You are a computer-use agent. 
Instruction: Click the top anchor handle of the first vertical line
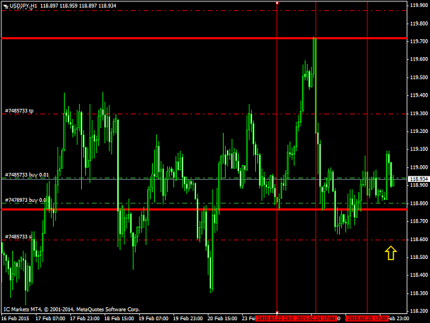pyautogui.click(x=277, y=3)
